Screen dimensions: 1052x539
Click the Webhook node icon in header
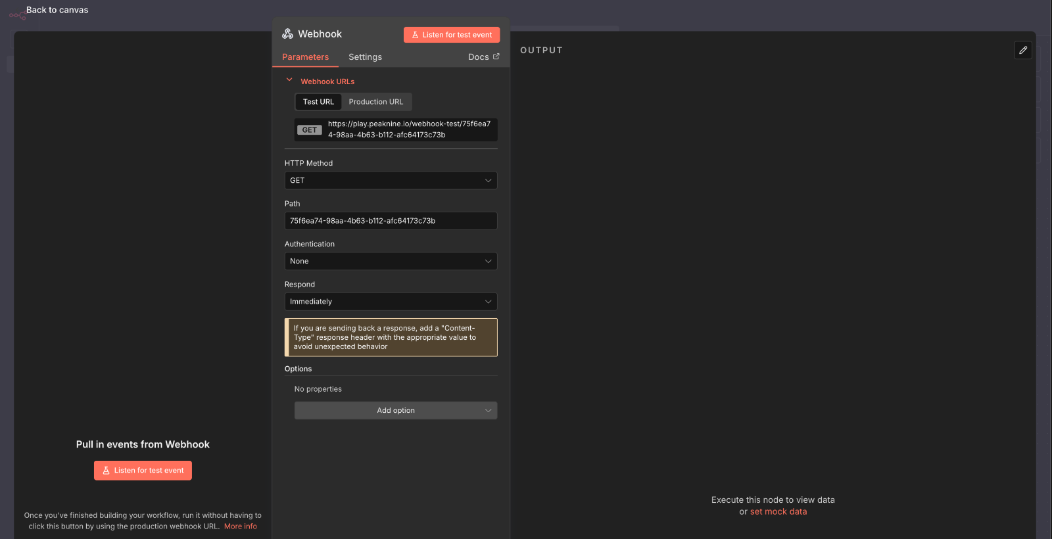click(287, 34)
